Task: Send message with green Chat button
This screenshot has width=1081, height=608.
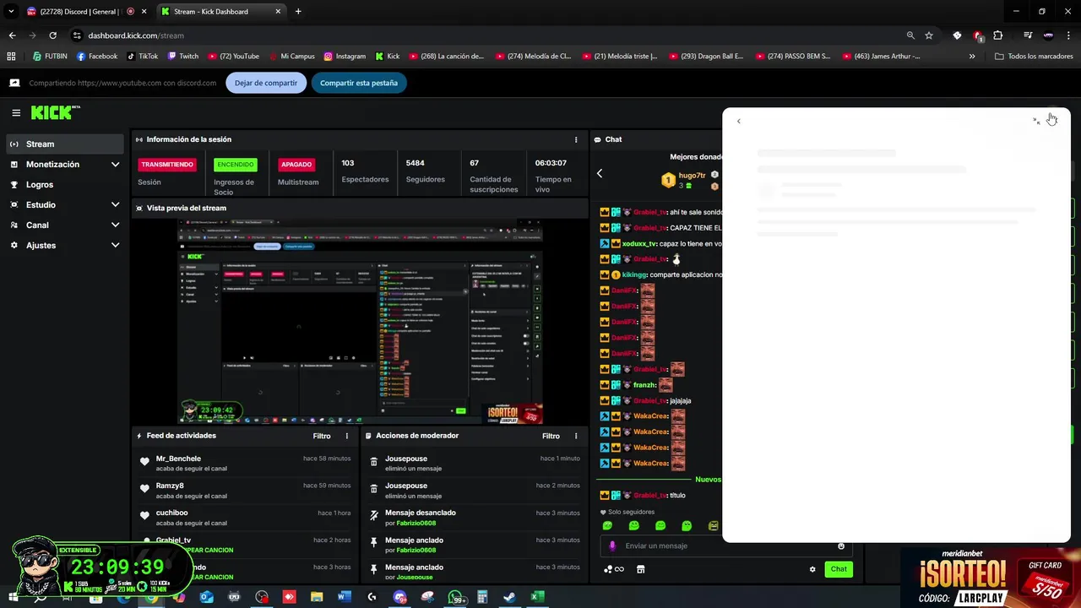Action: 839,569
